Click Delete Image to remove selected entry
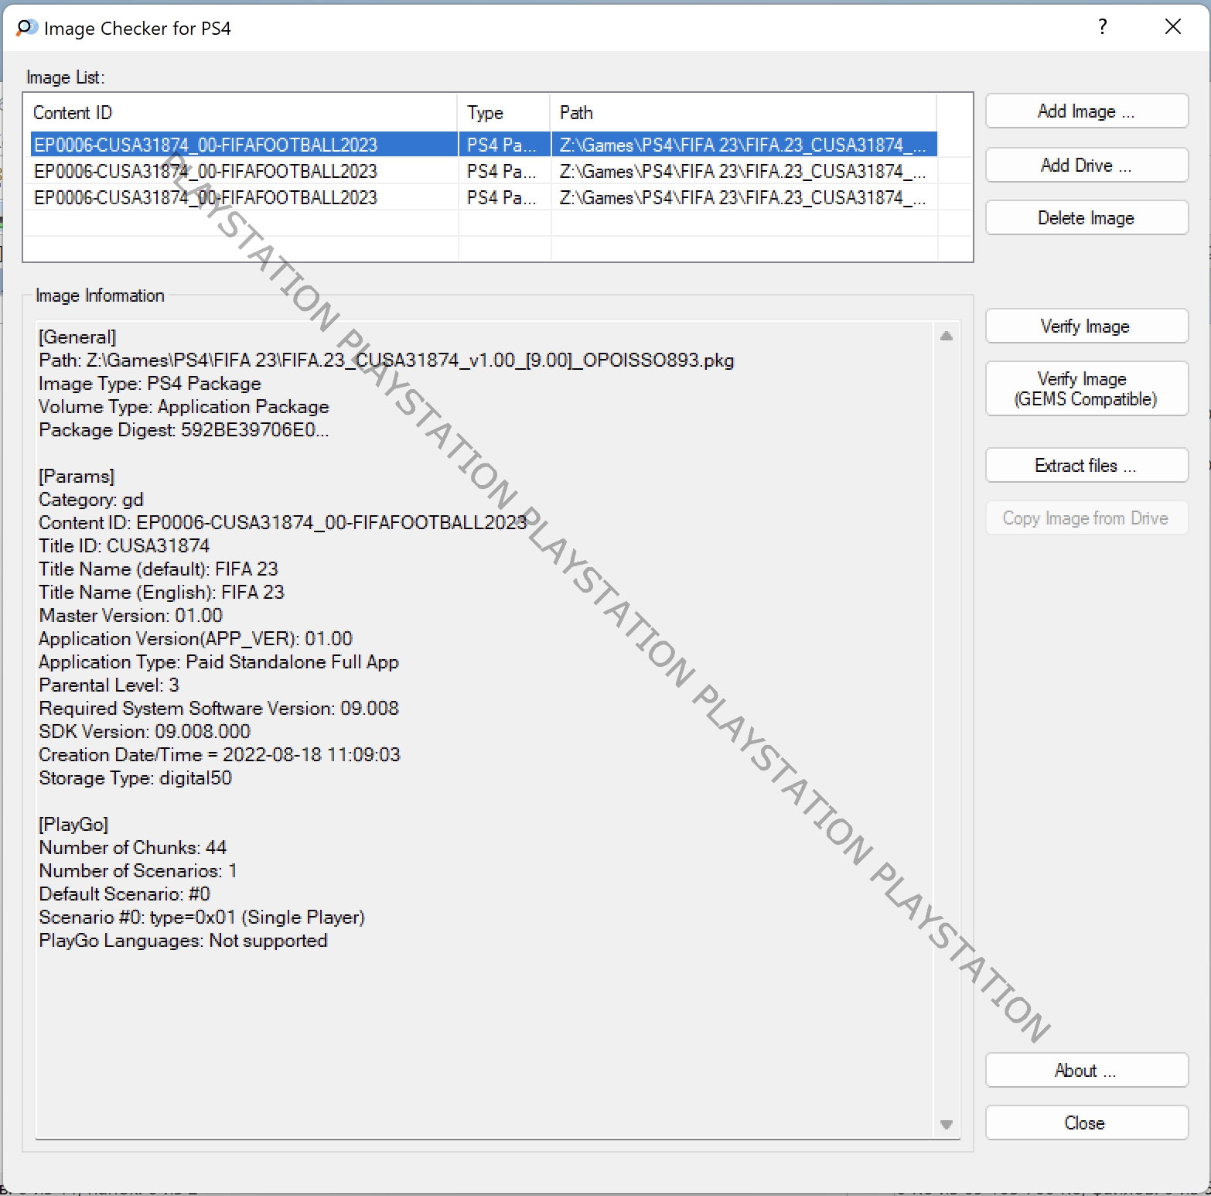The image size is (1211, 1196). (1086, 218)
